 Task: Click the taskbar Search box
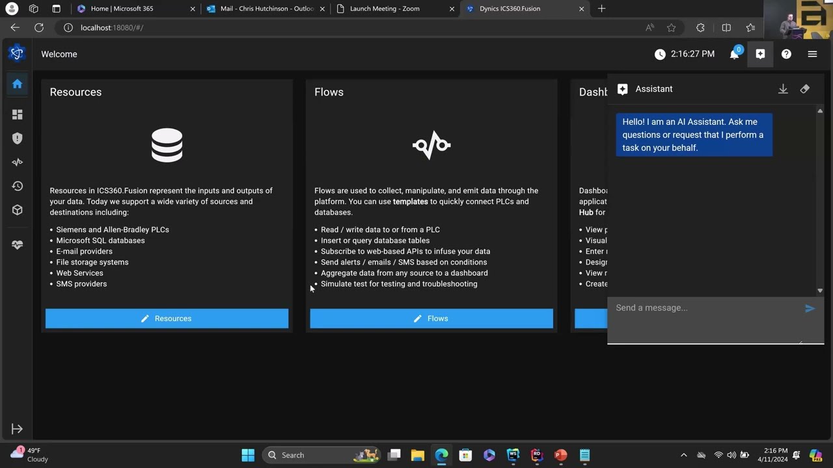tap(323, 455)
